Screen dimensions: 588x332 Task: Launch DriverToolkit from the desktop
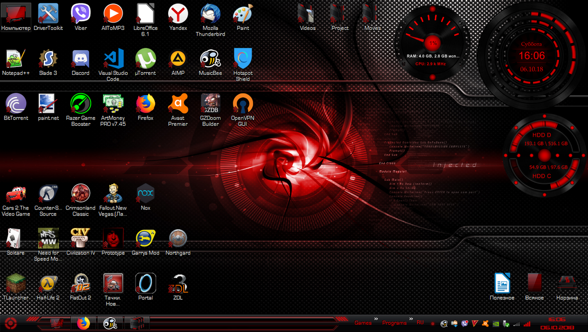(48, 17)
